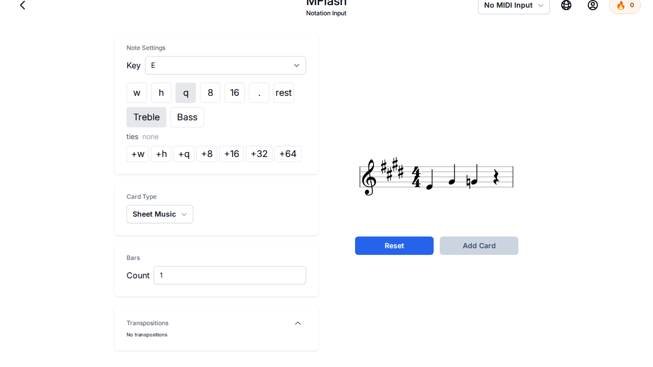
Task: Add a tied 32nd note with +32
Action: 259,154
